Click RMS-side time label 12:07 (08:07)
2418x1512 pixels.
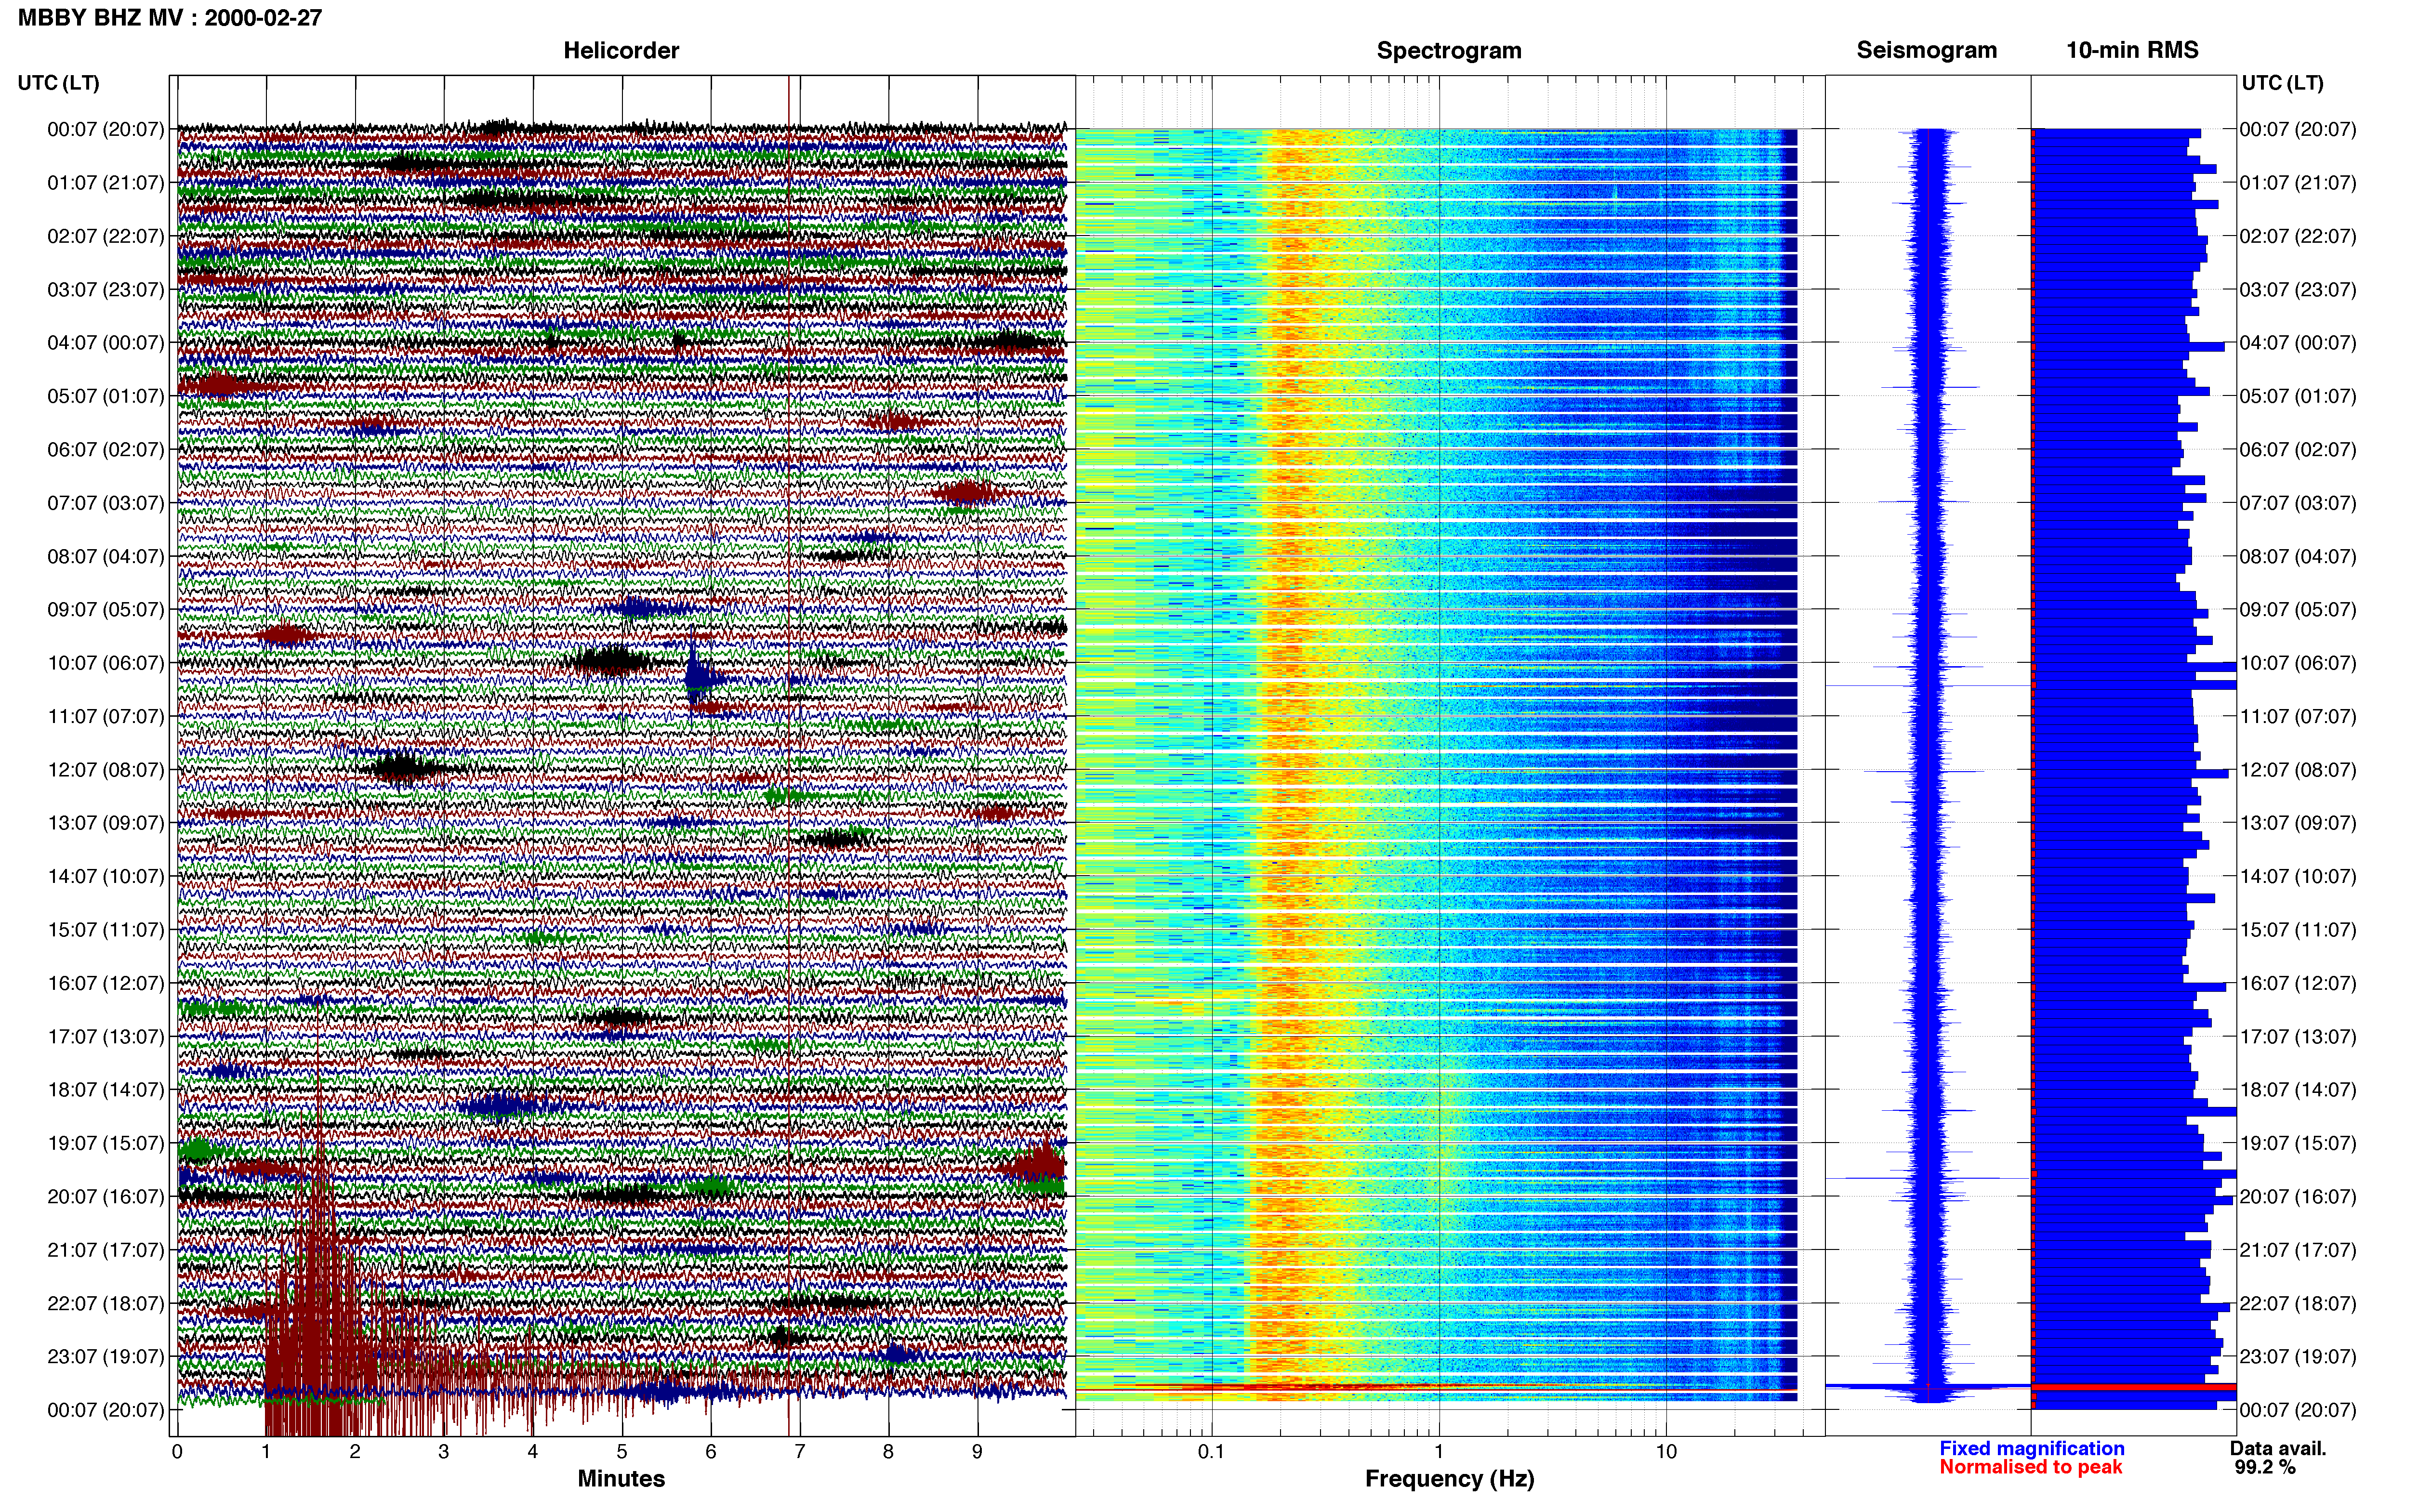tap(2298, 770)
